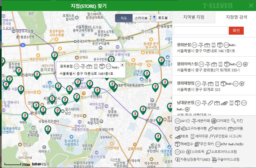Click the red 확인 button

[x=236, y=30]
